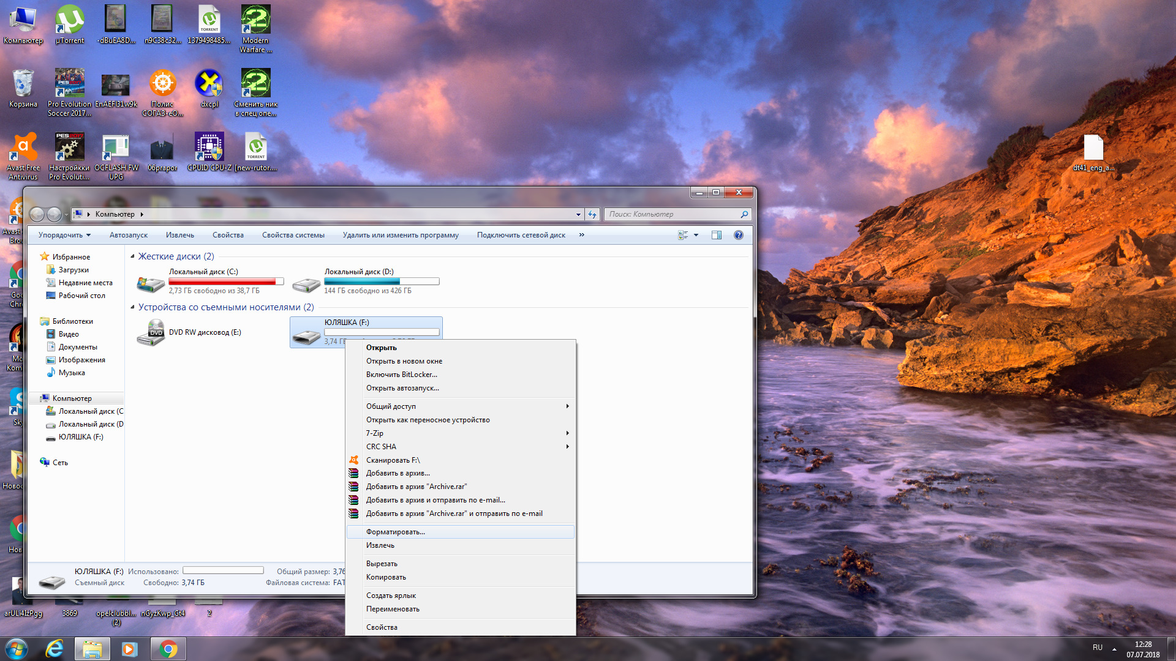Screen dimensions: 1176x661
Task: Select Local Disk (C:) drive icon
Action: [151, 283]
